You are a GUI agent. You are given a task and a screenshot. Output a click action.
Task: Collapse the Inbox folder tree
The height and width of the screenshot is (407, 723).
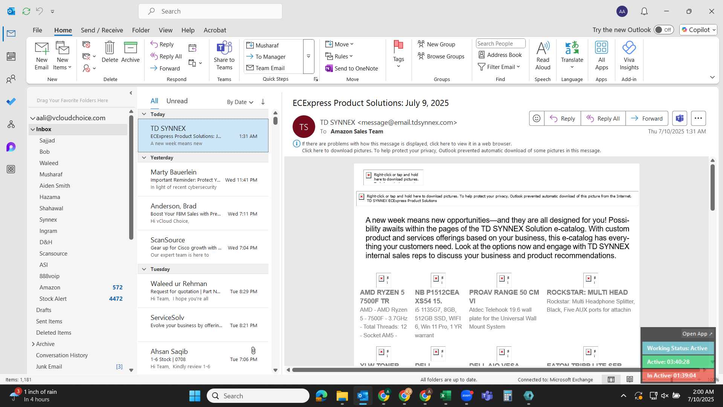coord(33,129)
